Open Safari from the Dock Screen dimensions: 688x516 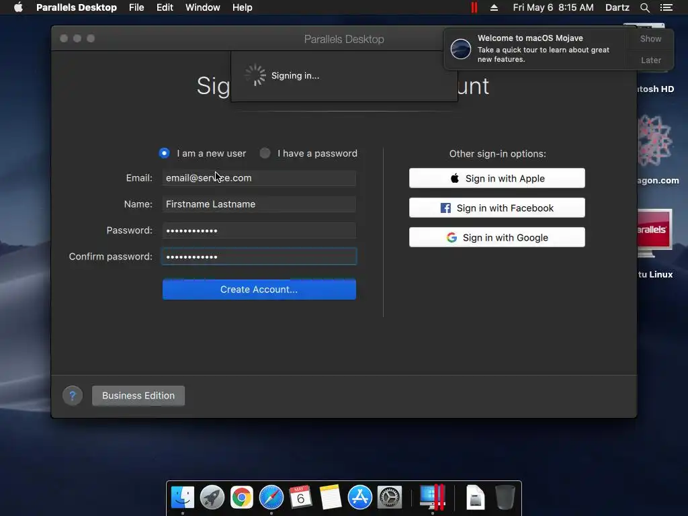tap(271, 498)
